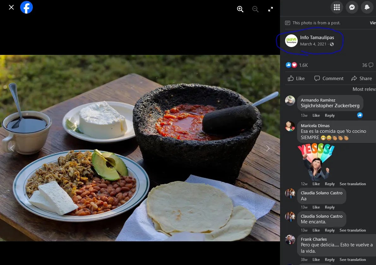Viewport: 376px width, 265px height.
Task: Reply to Maricela Dimas's comment
Action: point(330,184)
